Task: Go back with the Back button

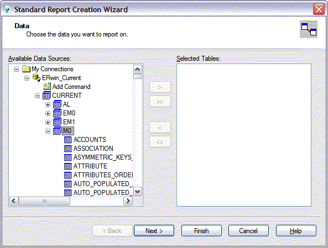Action: (x=112, y=231)
